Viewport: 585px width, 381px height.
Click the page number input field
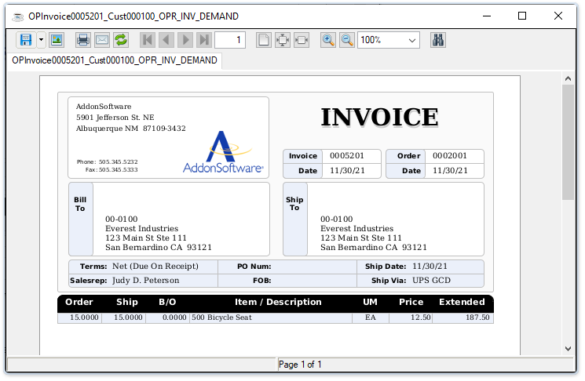[230, 40]
